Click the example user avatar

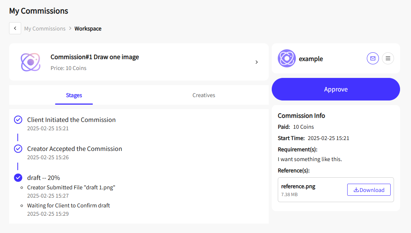[287, 58]
